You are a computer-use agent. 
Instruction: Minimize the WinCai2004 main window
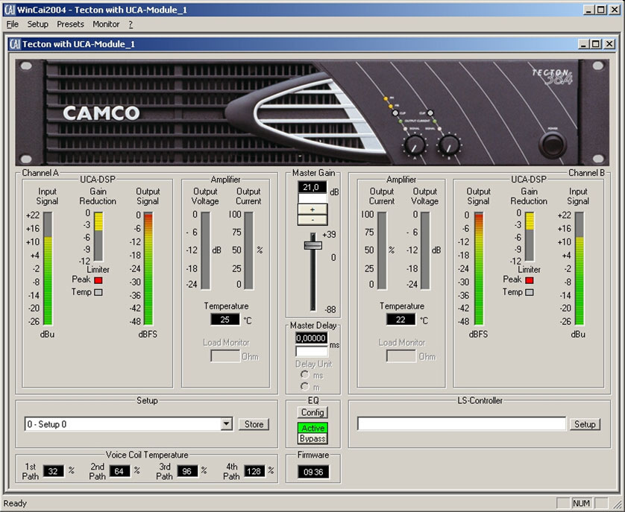[589, 10]
